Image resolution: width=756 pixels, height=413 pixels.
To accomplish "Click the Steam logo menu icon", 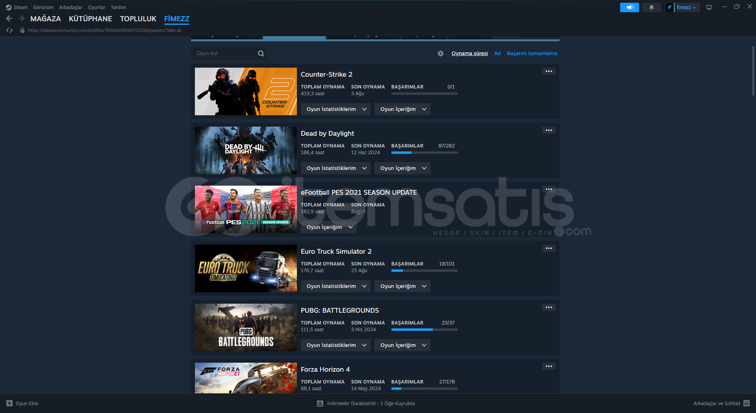I will tap(9, 7).
